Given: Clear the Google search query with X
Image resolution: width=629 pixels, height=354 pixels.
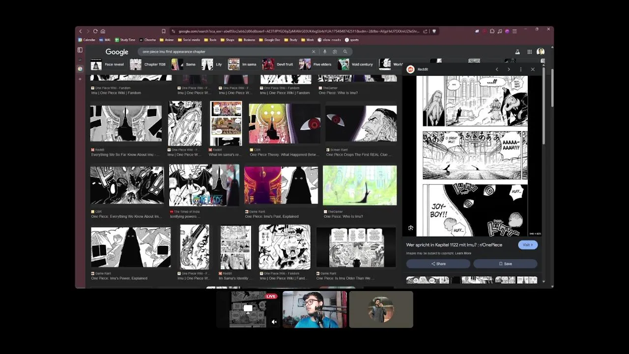Looking at the screenshot, I should (314, 52).
